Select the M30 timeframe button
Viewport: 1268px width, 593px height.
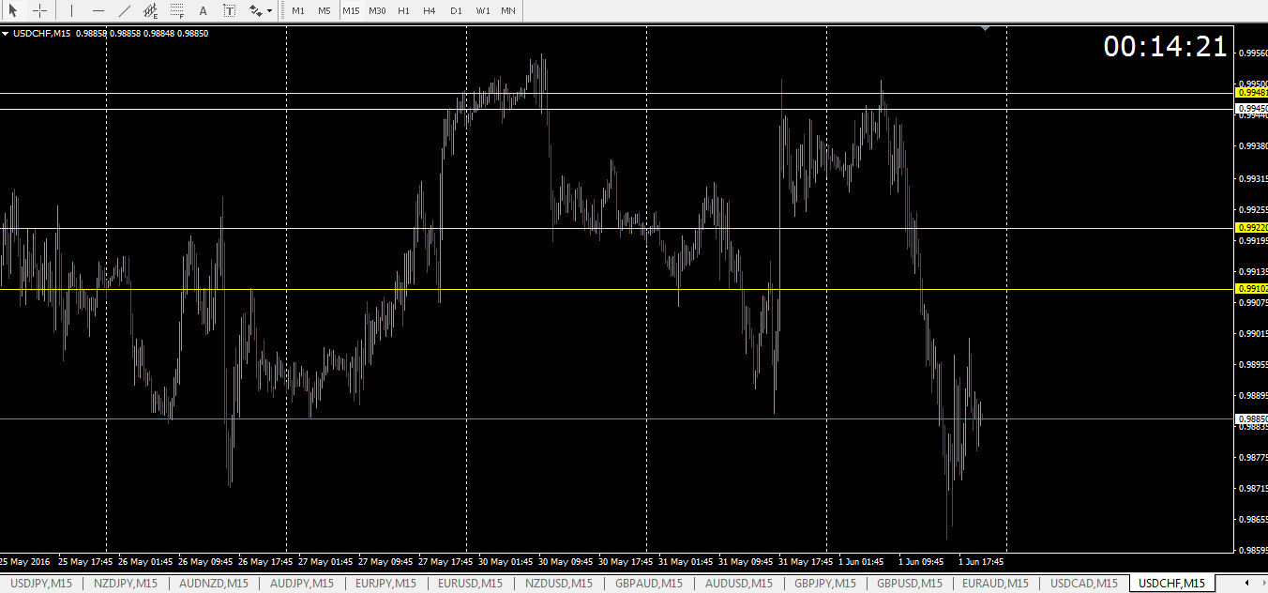tap(377, 10)
